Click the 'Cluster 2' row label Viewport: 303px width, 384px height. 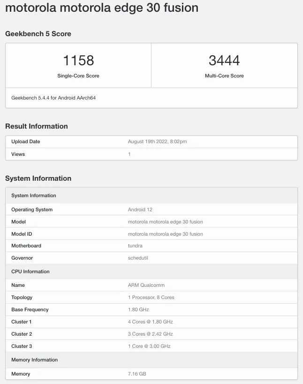click(x=22, y=334)
